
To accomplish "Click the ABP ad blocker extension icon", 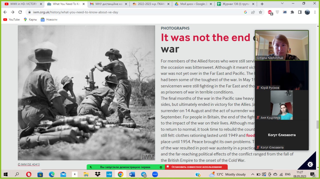I will (270, 12).
